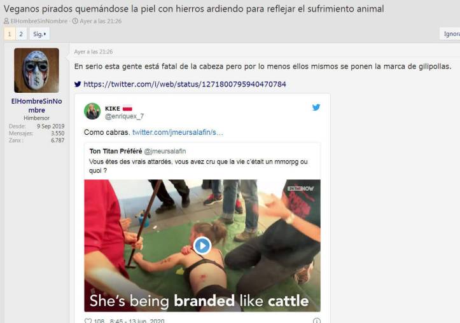Viewport: 460px width, 323px height.
Task: Click the Ton Titan Préféré quoted author name
Action: tap(116, 151)
